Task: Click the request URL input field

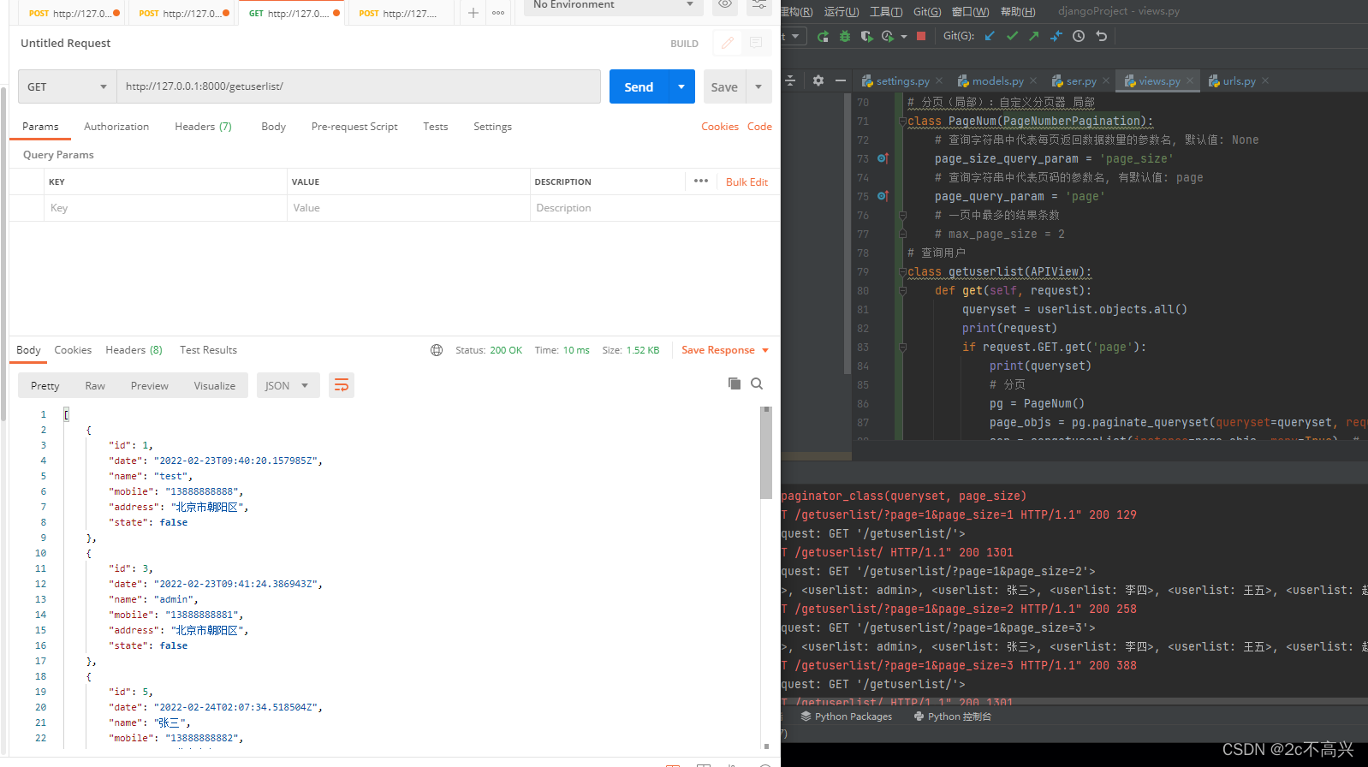Action: pyautogui.click(x=359, y=86)
